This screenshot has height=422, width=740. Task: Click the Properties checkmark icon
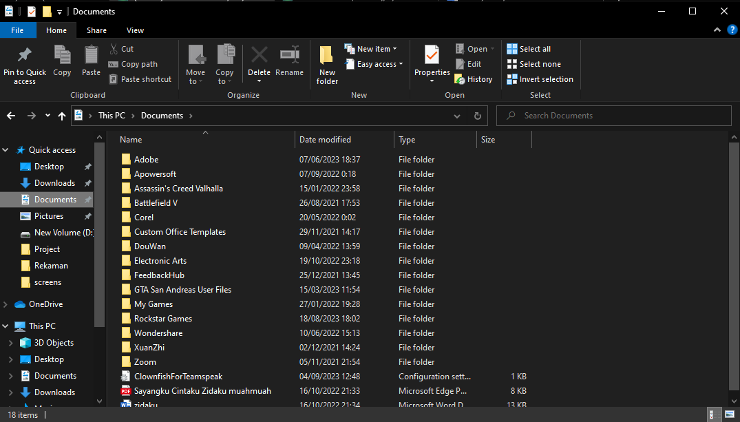click(x=432, y=55)
